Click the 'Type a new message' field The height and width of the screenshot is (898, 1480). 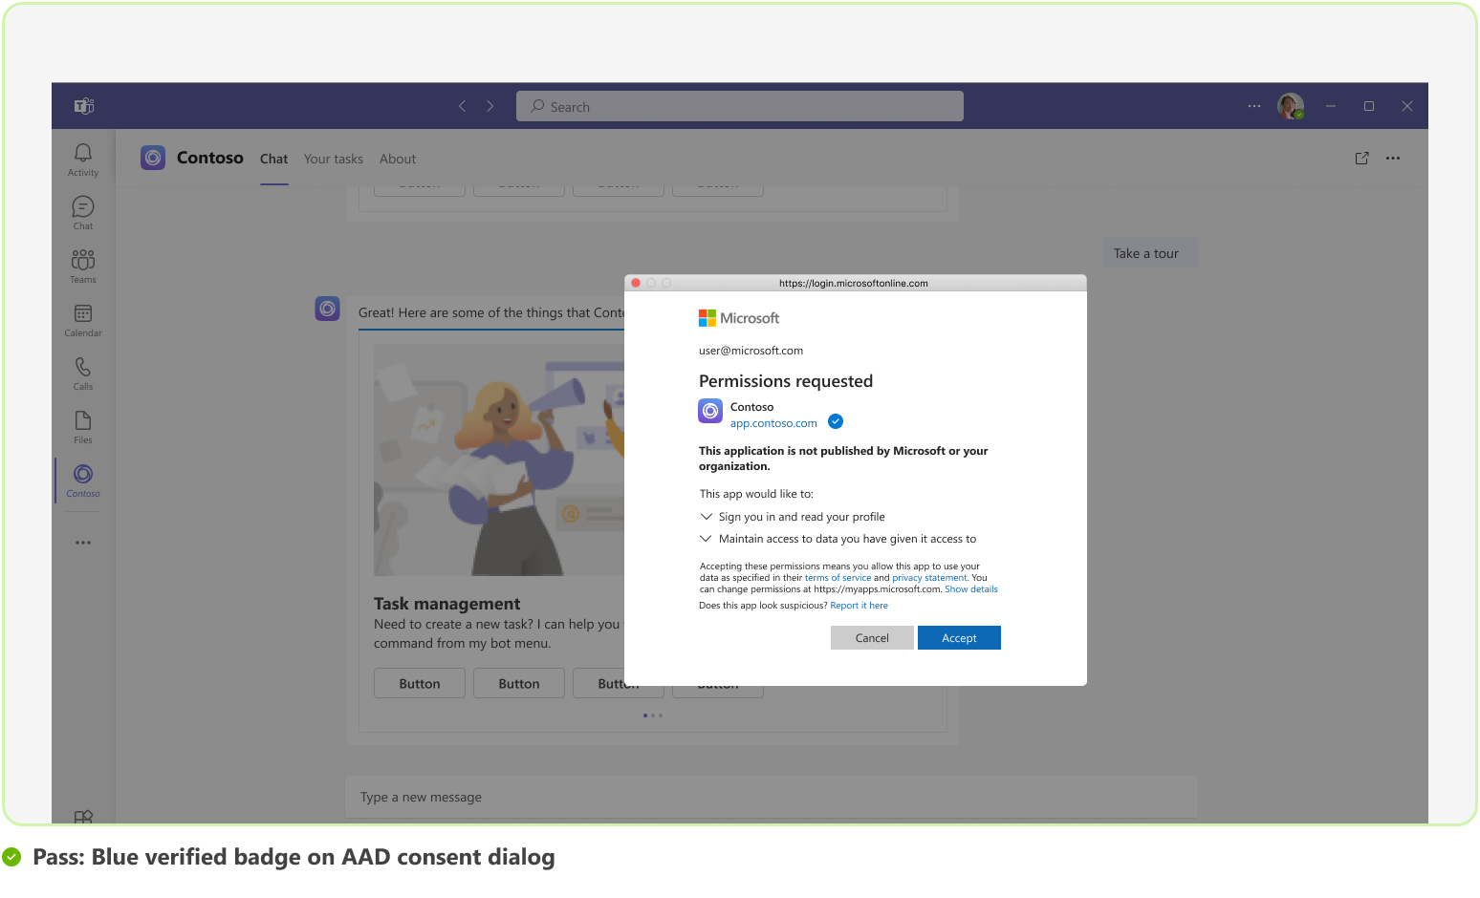point(772,797)
